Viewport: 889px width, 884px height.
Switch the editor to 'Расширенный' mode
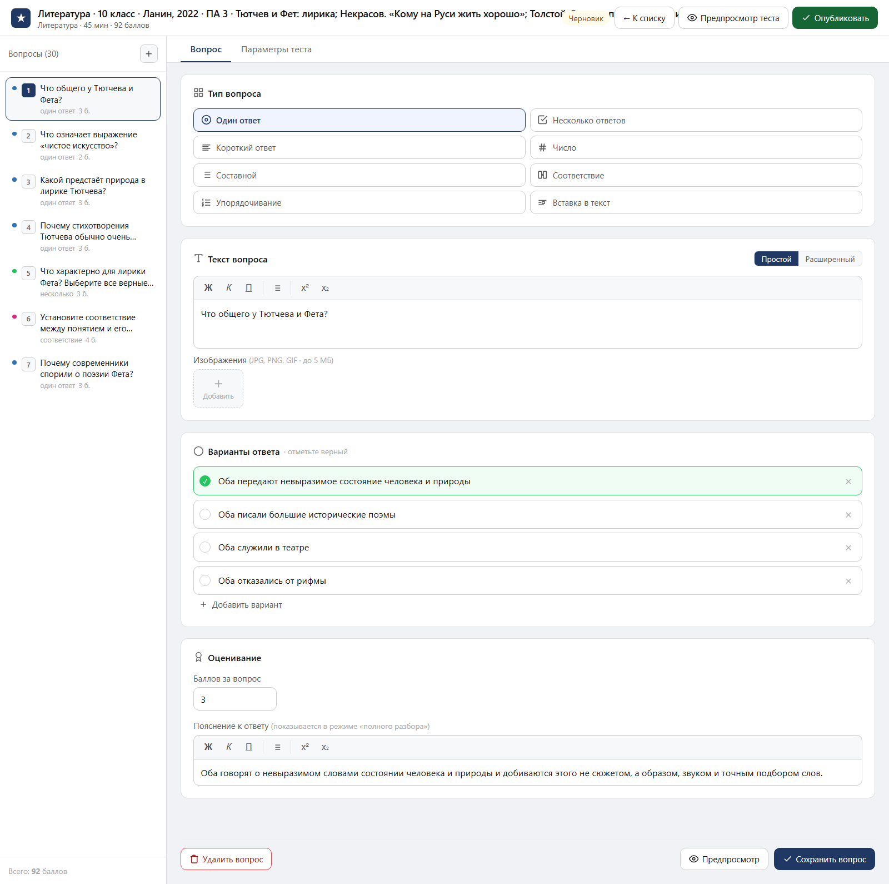click(x=830, y=259)
